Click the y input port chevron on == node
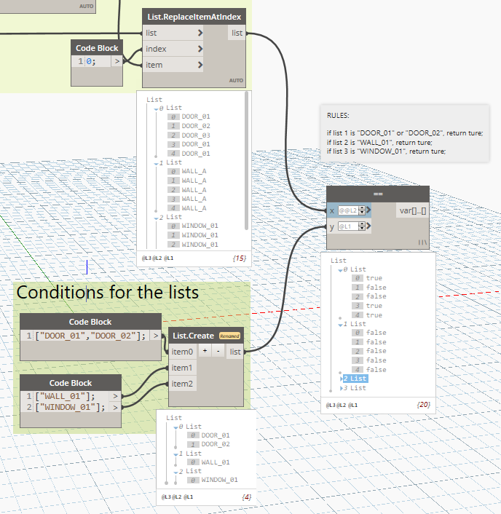 point(368,226)
